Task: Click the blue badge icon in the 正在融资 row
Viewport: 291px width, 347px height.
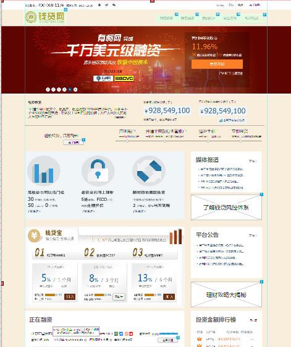Action: point(121,333)
